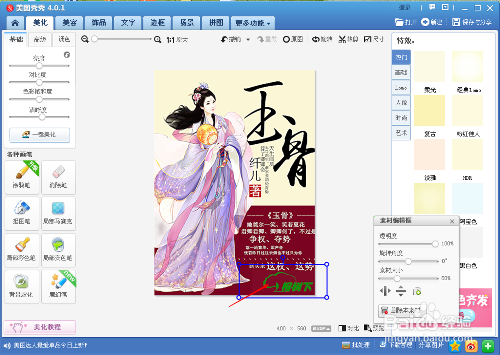Open the 裁剪 crop tool
500x355 pixels.
pos(348,39)
